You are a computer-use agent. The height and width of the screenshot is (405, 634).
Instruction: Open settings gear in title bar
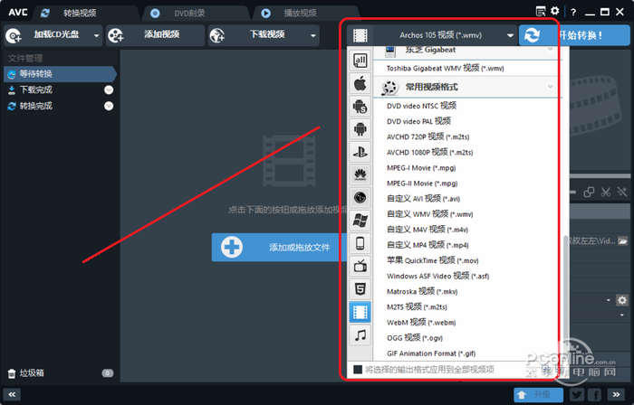555,11
